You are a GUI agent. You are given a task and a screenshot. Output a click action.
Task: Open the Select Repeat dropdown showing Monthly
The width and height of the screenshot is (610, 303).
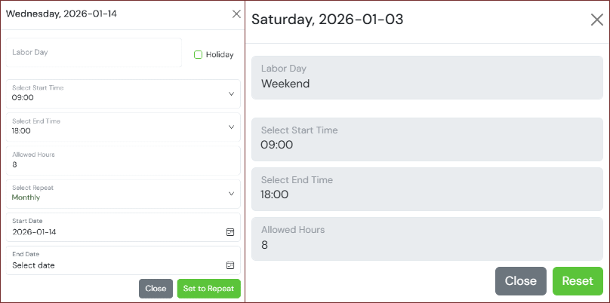point(230,193)
